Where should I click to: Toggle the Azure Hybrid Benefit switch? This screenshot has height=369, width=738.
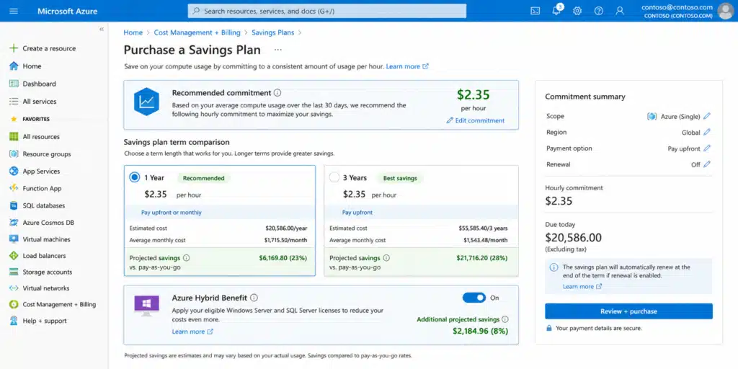click(x=474, y=298)
